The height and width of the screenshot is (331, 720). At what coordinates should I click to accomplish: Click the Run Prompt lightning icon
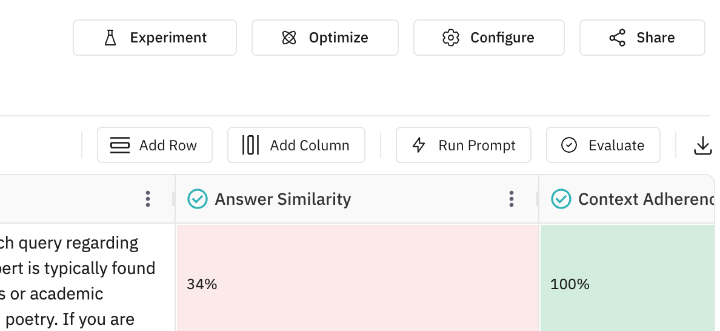coord(419,145)
